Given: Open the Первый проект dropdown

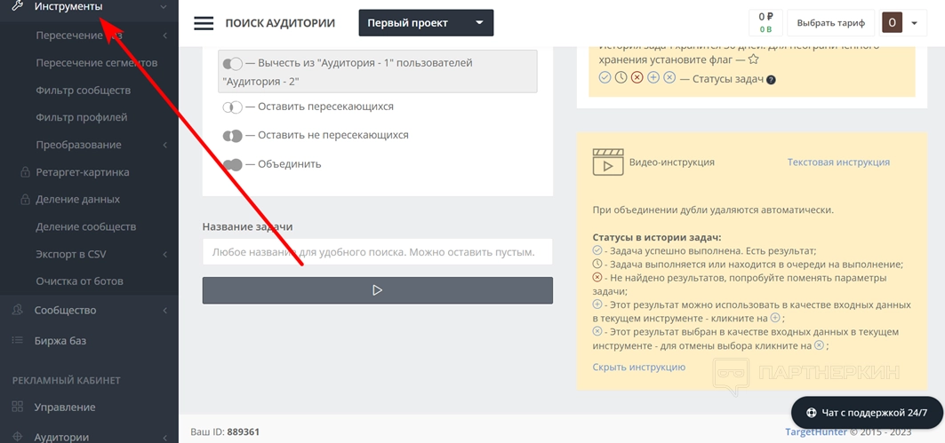Looking at the screenshot, I should pos(426,23).
